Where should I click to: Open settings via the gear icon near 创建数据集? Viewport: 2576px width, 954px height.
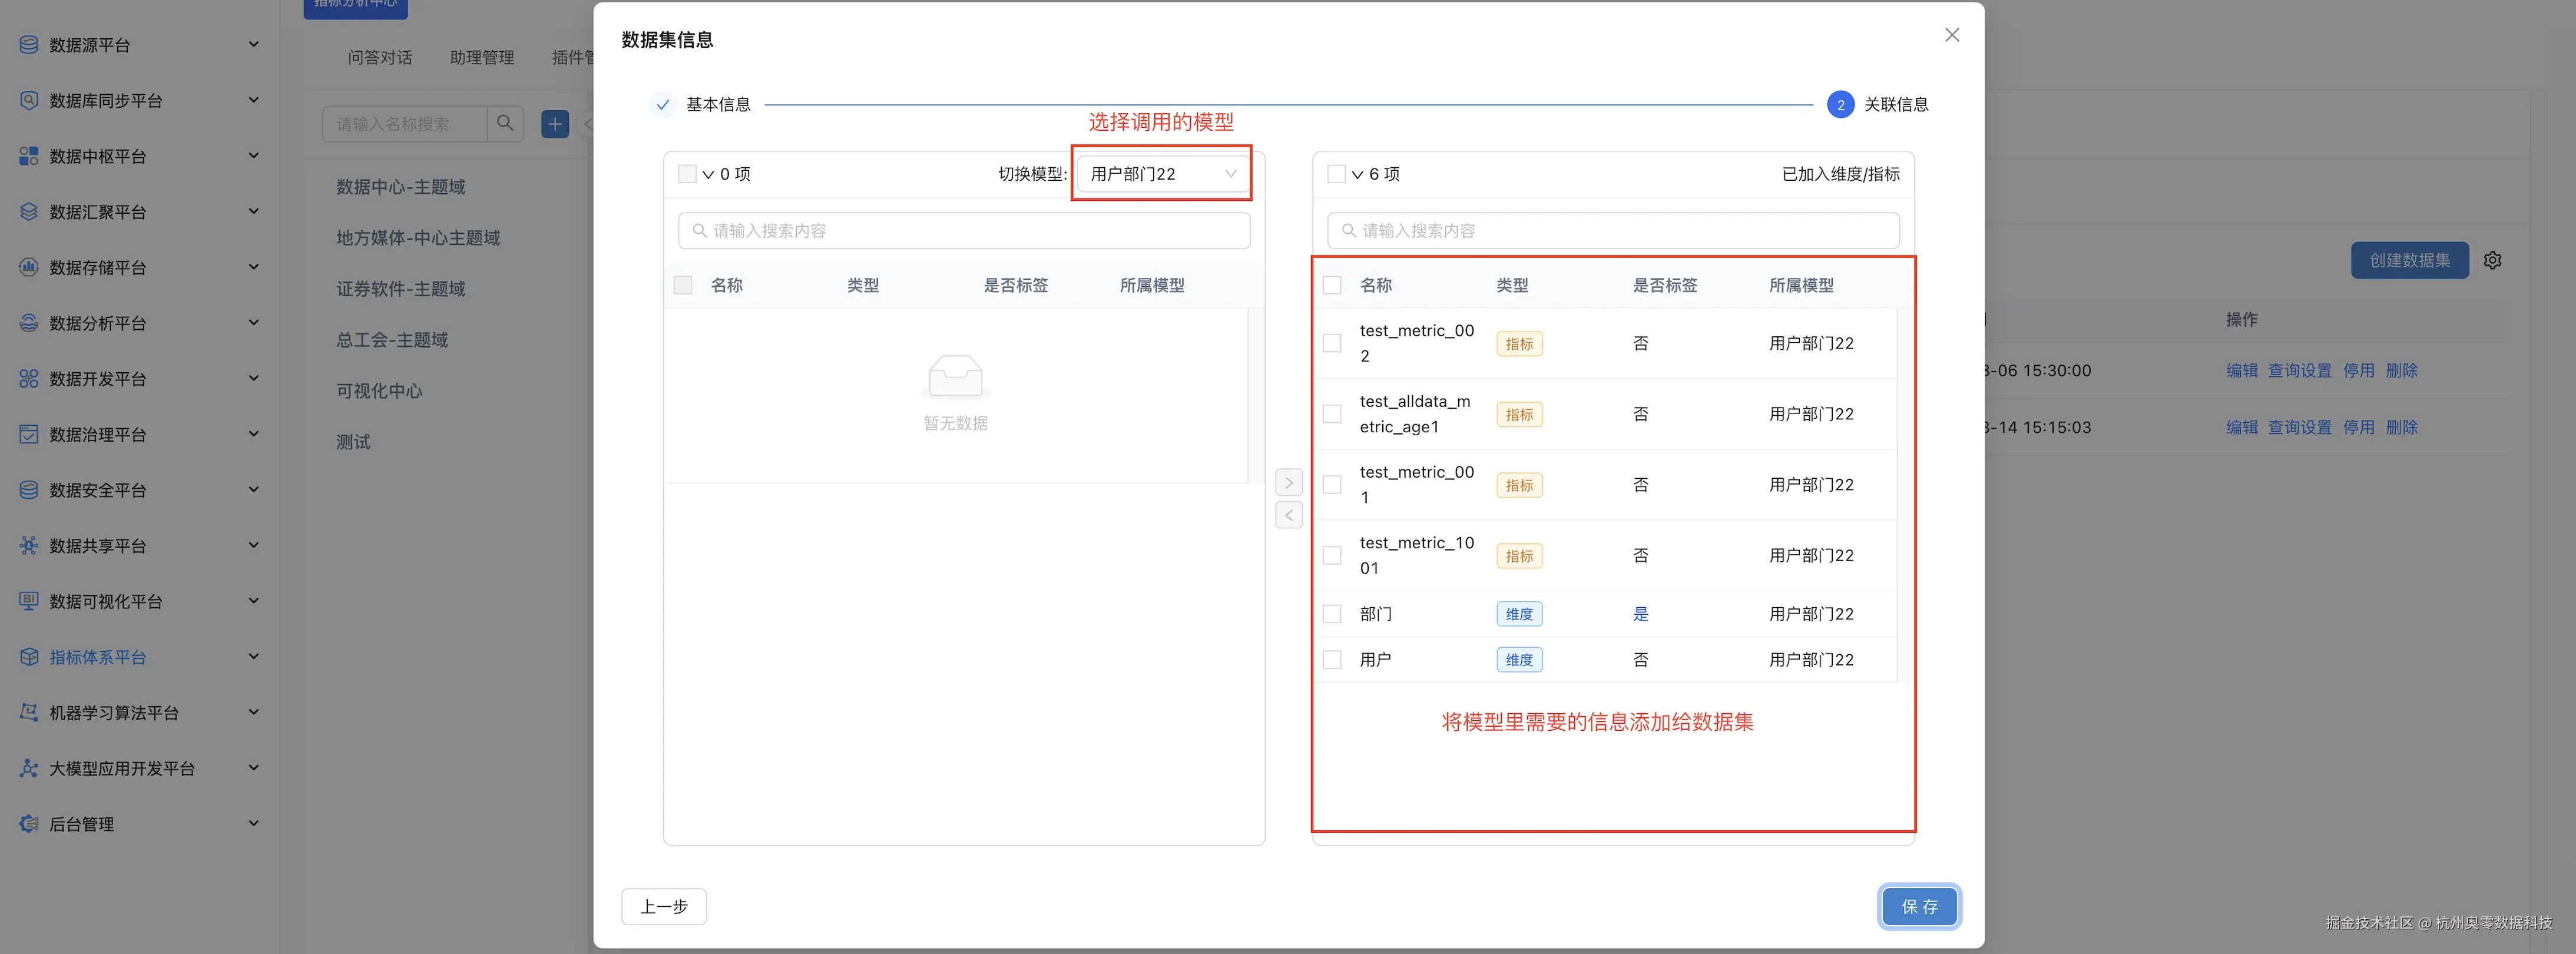pos(2492,260)
